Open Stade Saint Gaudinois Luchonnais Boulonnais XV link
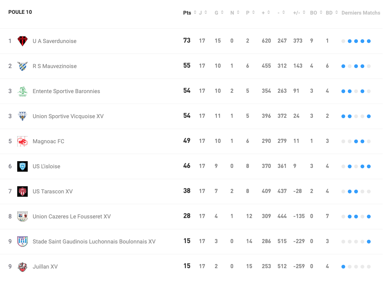Screen dimensions: 386x285 pos(94,242)
